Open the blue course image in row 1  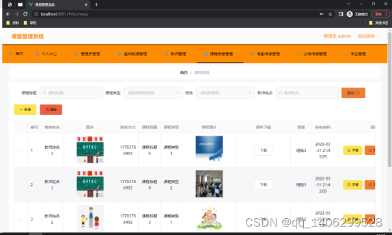(x=209, y=149)
